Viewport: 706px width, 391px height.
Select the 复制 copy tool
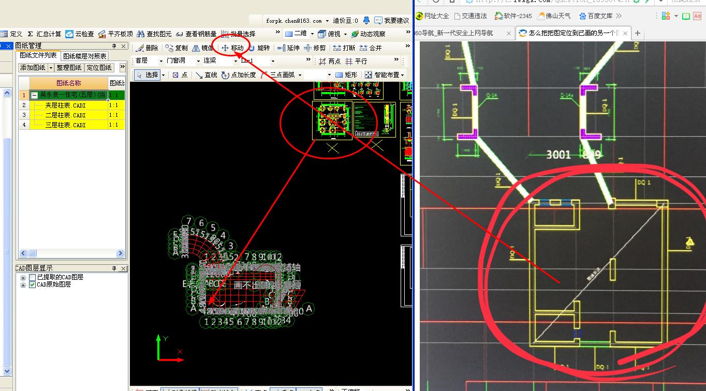tap(176, 48)
